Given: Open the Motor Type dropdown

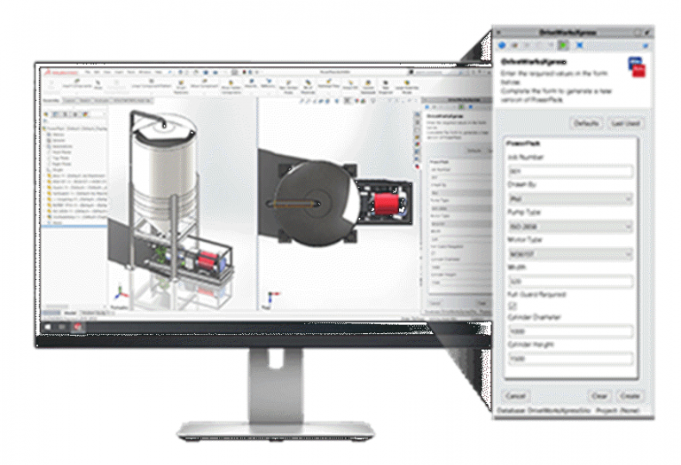Looking at the screenshot, I should click(x=570, y=254).
